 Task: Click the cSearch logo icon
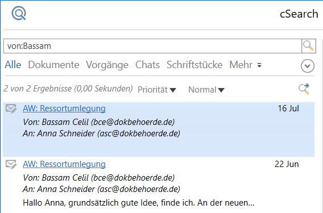(19, 13)
